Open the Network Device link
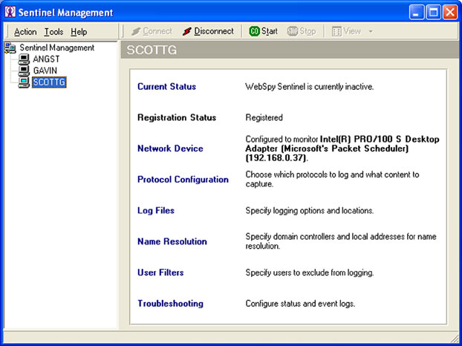 [x=170, y=148]
